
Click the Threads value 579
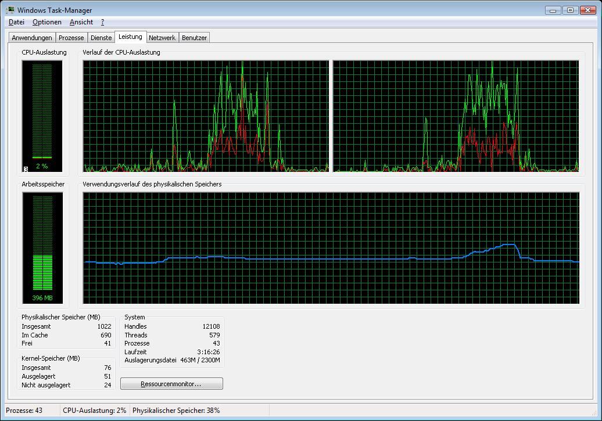[x=214, y=335]
